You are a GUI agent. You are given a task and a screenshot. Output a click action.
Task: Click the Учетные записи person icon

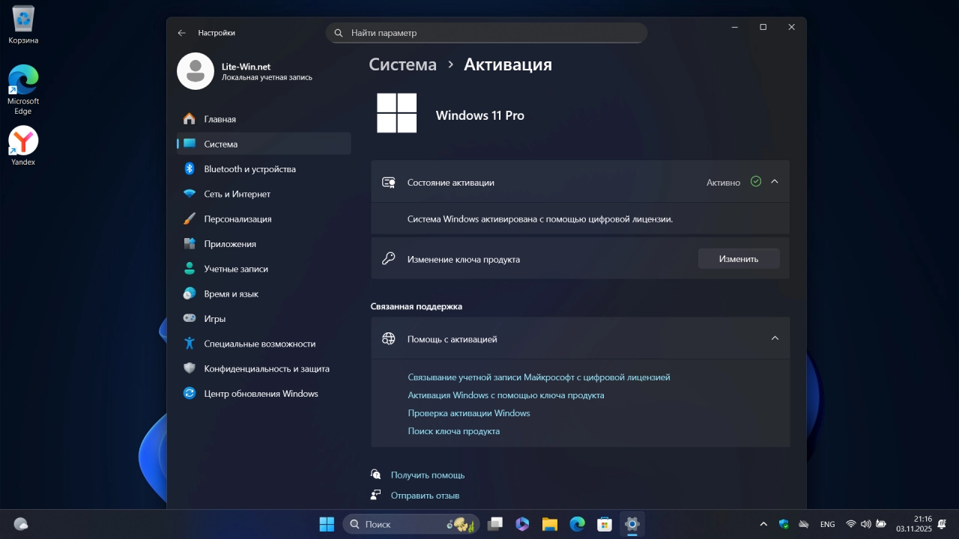coord(190,269)
